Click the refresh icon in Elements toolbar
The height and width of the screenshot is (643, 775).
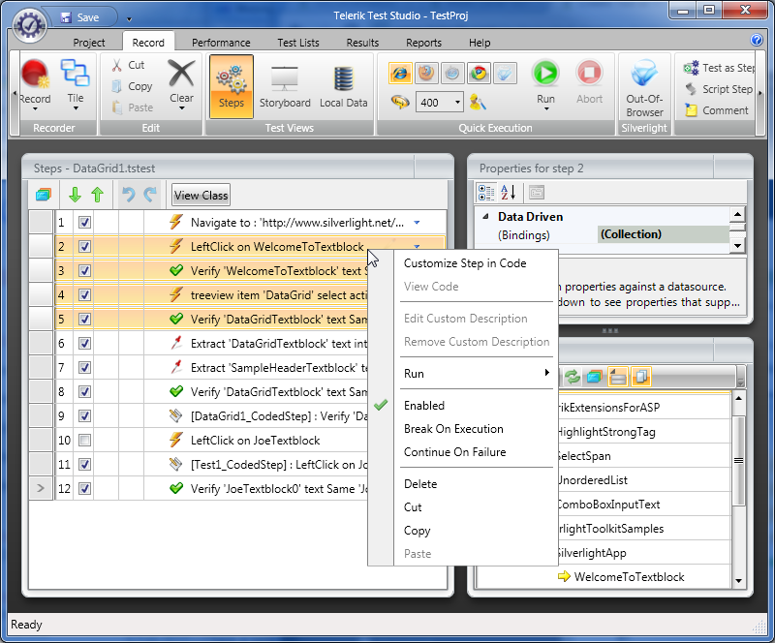573,377
